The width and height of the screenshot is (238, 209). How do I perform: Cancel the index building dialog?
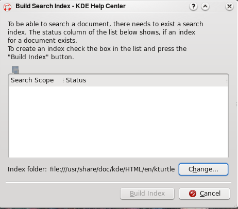pyautogui.click(x=205, y=194)
